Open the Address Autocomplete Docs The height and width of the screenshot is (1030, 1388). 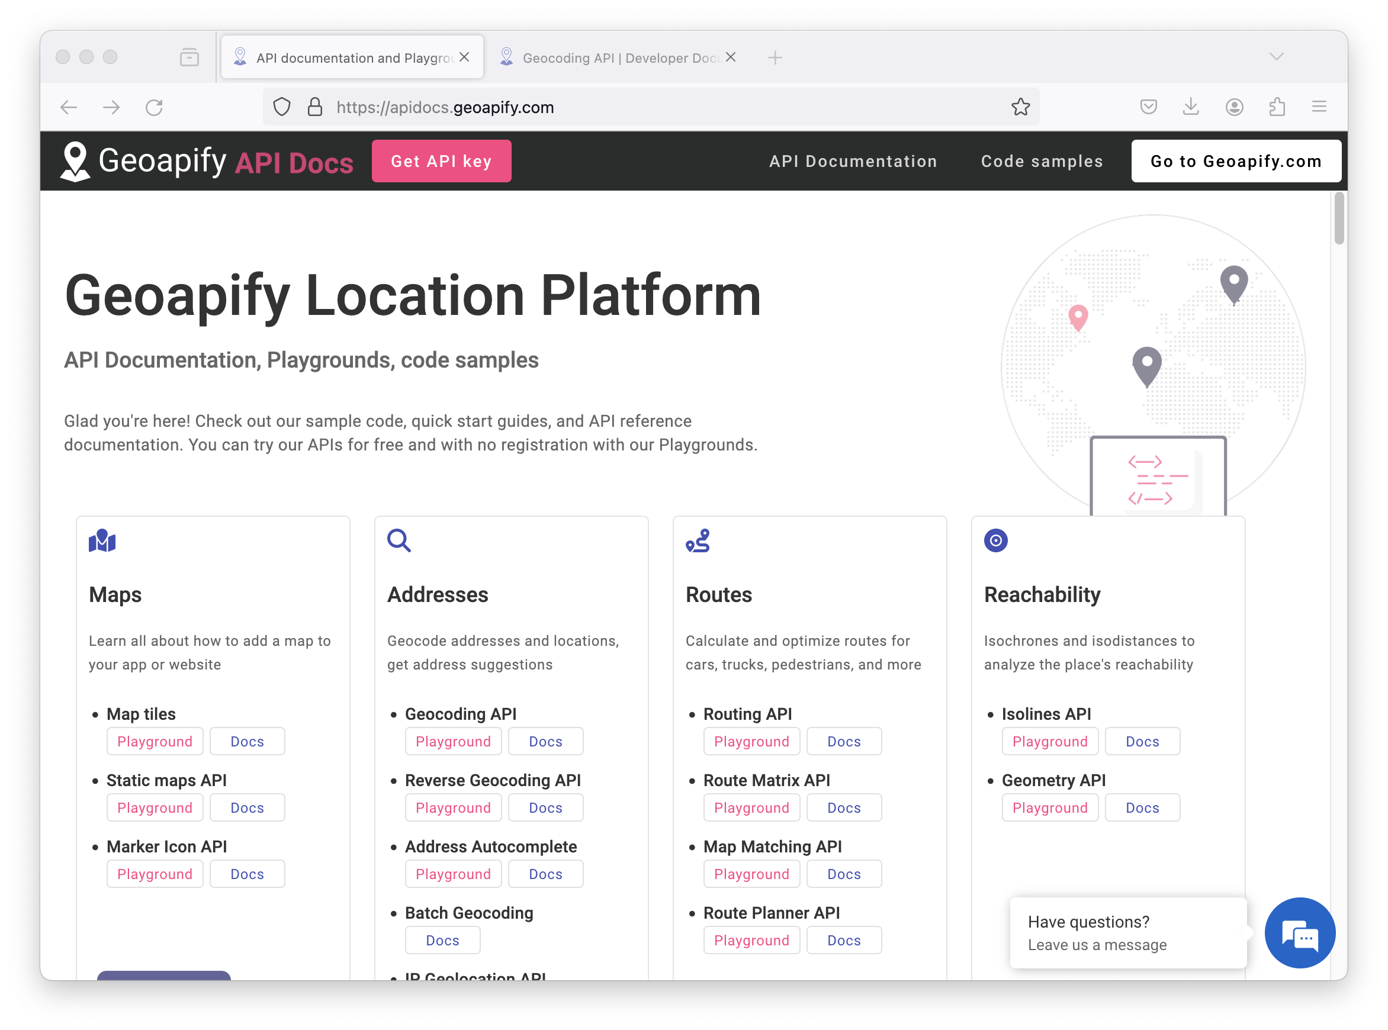click(x=545, y=874)
